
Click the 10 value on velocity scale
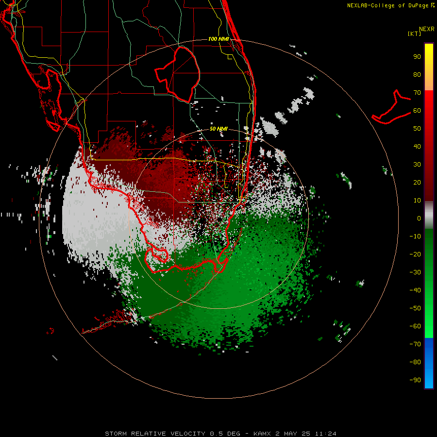[x=417, y=201]
